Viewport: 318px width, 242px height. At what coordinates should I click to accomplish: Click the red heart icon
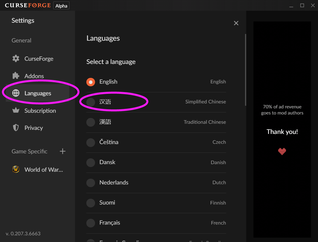click(282, 151)
